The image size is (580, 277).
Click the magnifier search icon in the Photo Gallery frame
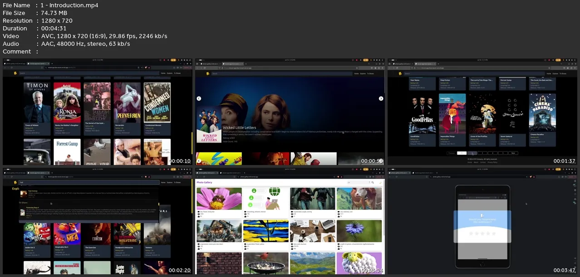click(x=373, y=182)
